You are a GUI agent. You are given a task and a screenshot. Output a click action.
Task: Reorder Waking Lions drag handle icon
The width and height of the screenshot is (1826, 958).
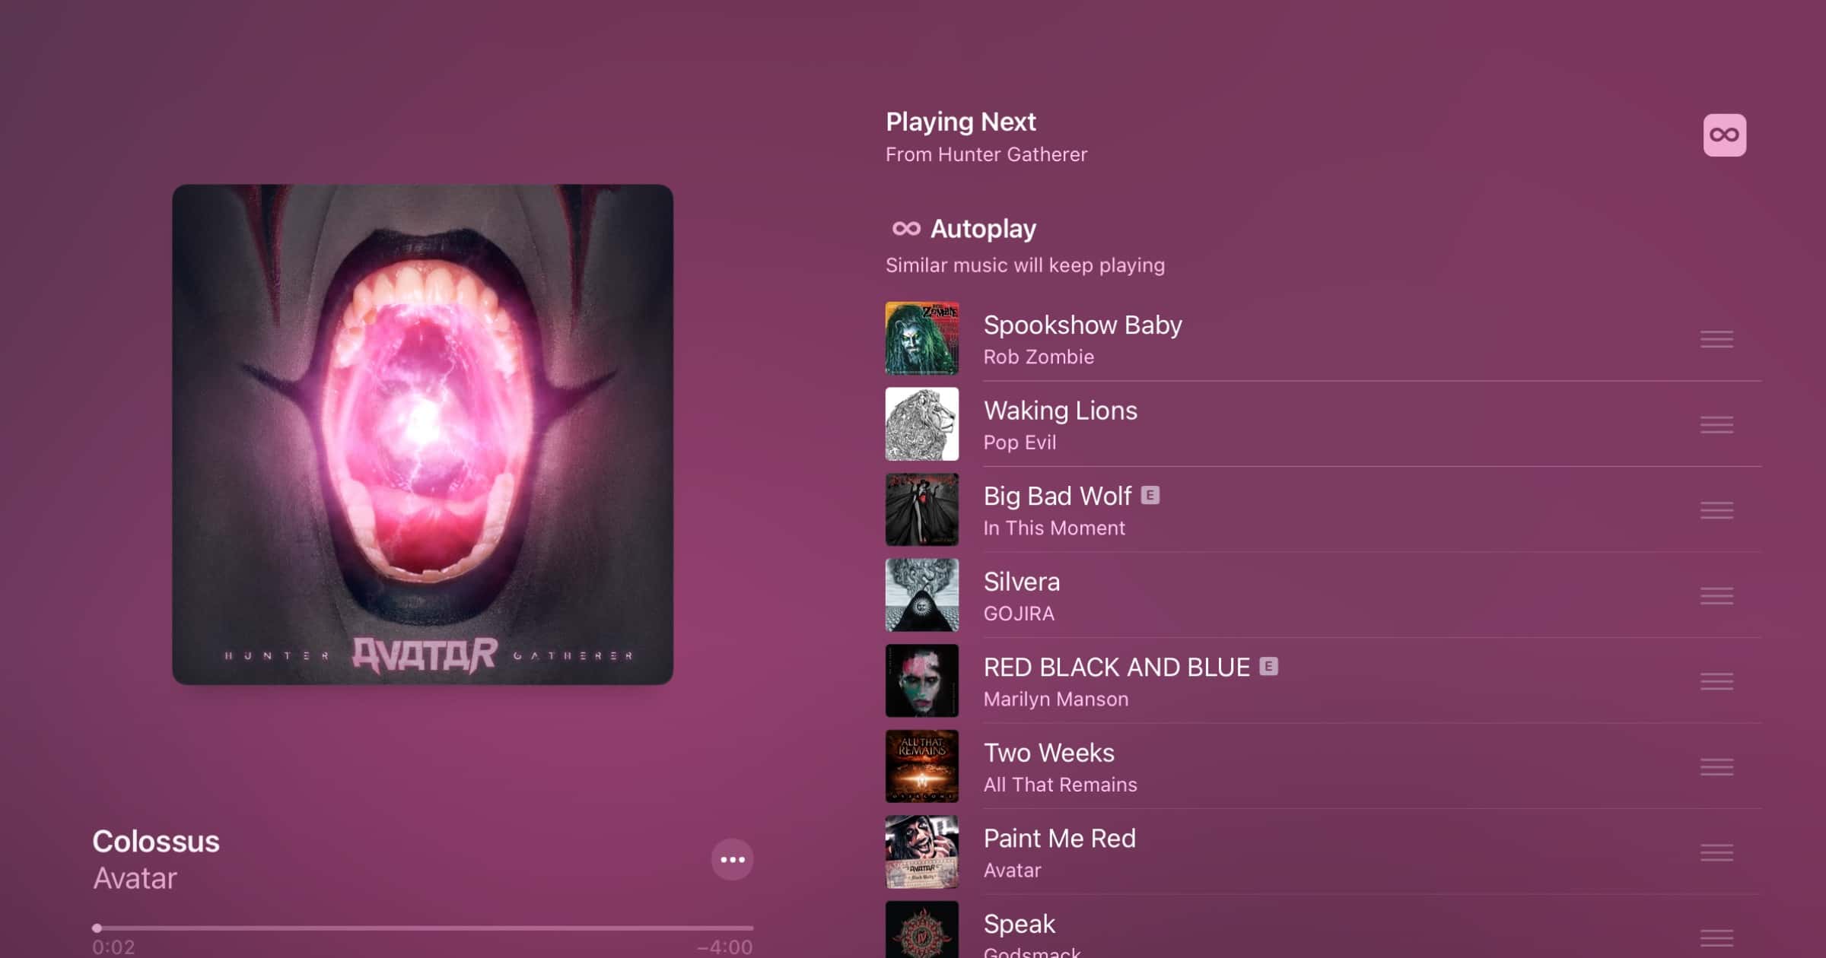1716,423
